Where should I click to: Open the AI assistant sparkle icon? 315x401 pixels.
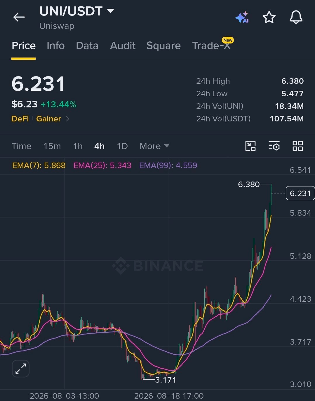pyautogui.click(x=242, y=18)
